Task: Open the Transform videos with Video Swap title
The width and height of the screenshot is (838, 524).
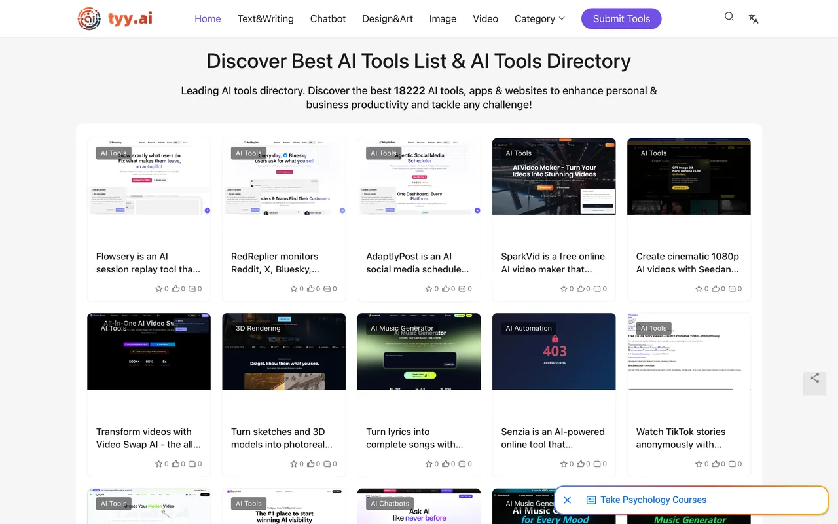Action: pos(149,438)
